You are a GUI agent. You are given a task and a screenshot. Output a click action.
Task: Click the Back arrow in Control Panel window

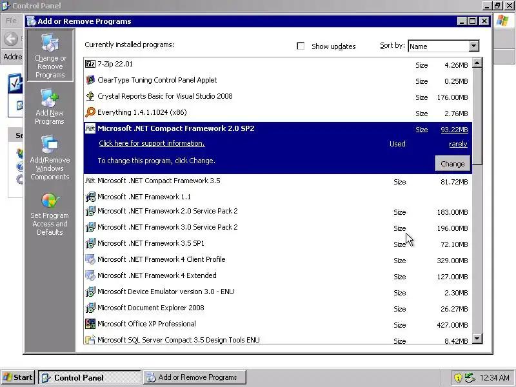(11, 39)
